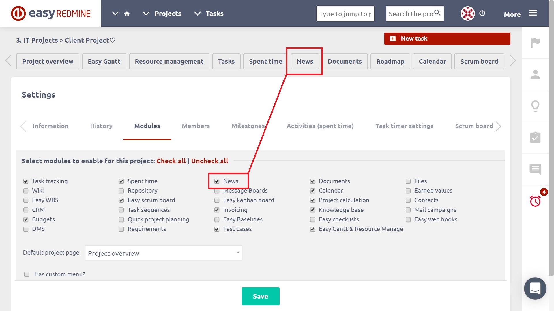Toggle the Task tracking module checkbox
This screenshot has height=311, width=554.
tap(26, 181)
